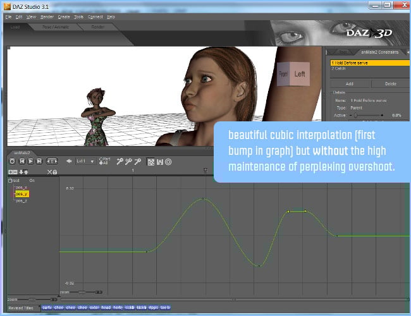The image size is (411, 316).
Task: Open the View menu
Action: click(31, 17)
